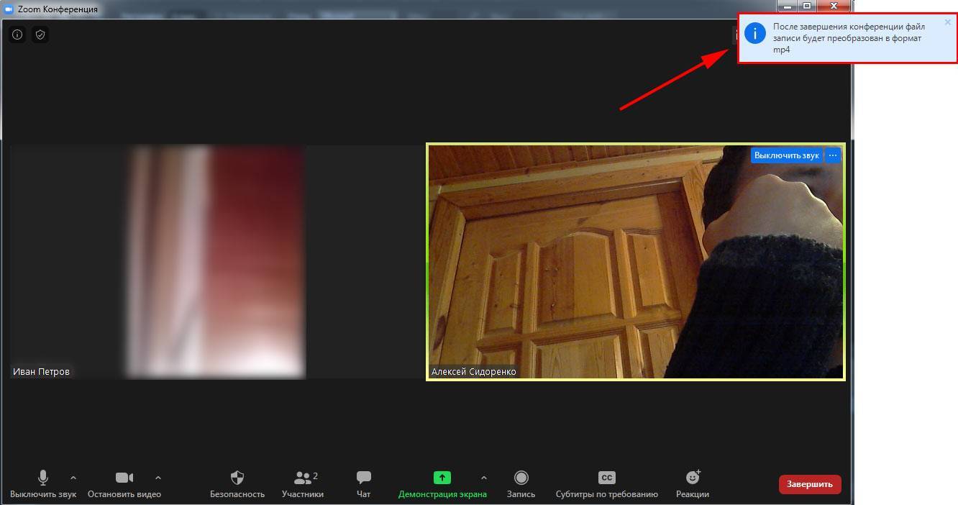Open the Безопасность security menu
Viewport: 958px width, 505px height.
[237, 484]
